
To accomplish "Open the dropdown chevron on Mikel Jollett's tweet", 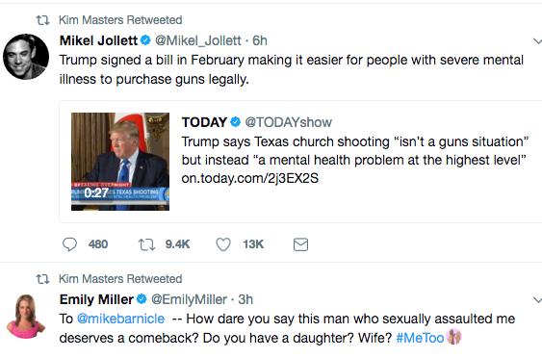I will (537, 41).
